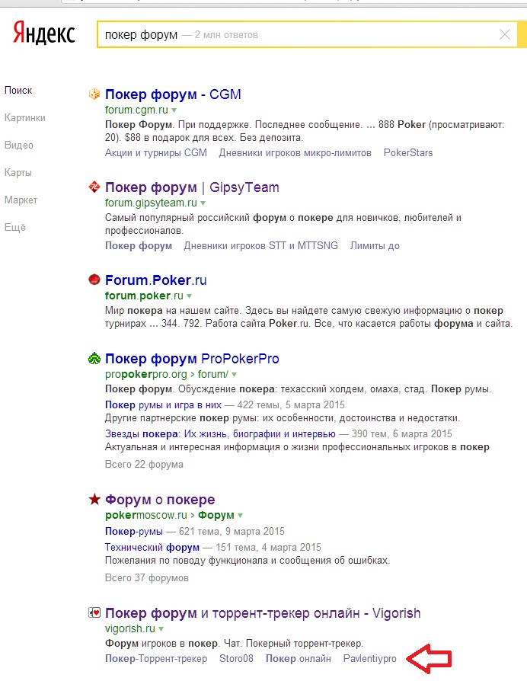Open the Покер форум - CGM result title
The width and height of the screenshot is (527, 681).
pyautogui.click(x=173, y=94)
